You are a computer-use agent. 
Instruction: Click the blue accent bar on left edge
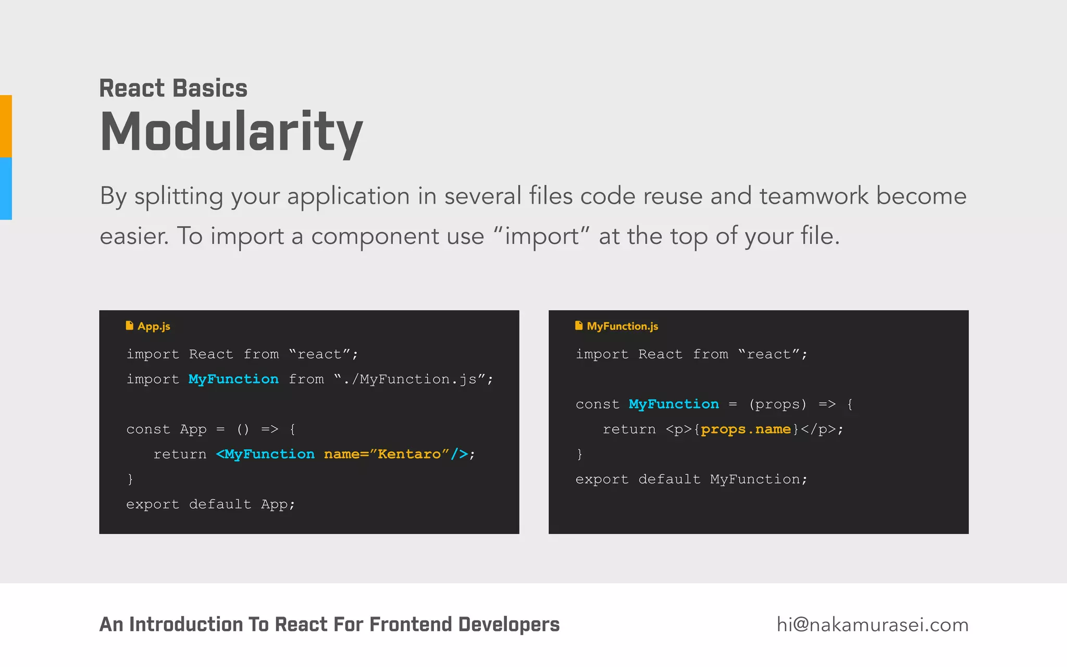6,189
